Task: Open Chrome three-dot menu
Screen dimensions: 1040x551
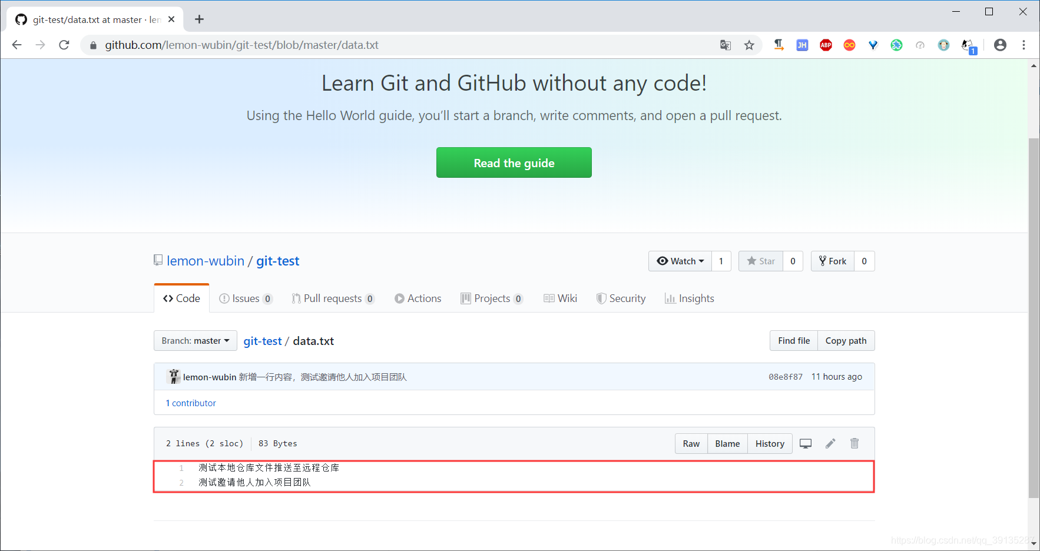Action: [1024, 45]
